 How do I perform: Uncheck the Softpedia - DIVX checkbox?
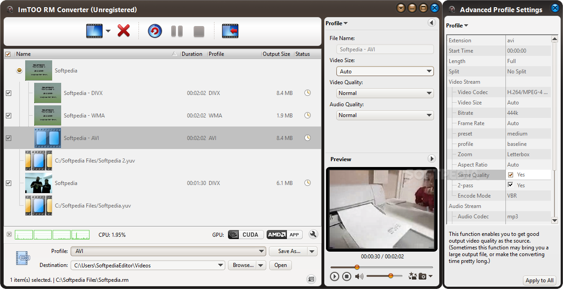(9, 93)
